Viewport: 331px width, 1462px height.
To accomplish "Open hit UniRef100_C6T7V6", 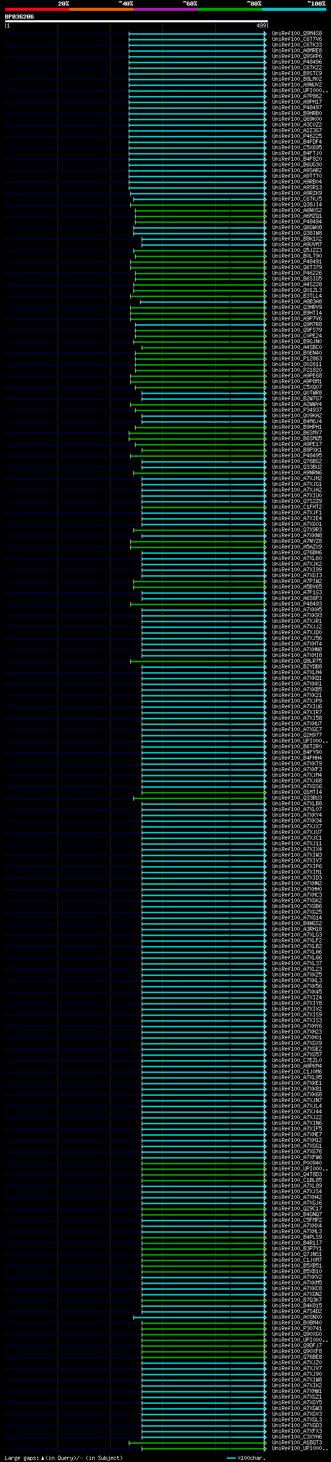I will (x=296, y=39).
